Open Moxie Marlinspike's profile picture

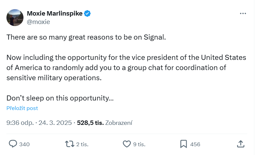click(x=15, y=18)
